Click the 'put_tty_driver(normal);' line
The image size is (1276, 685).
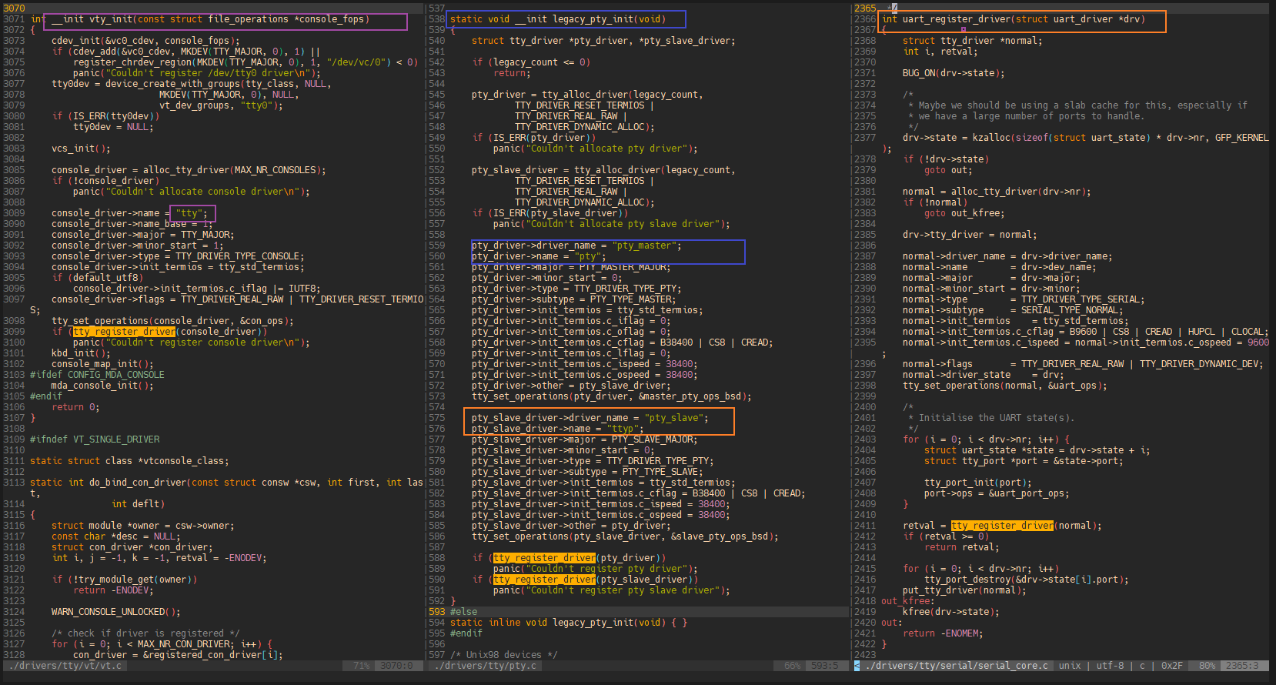[964, 590]
